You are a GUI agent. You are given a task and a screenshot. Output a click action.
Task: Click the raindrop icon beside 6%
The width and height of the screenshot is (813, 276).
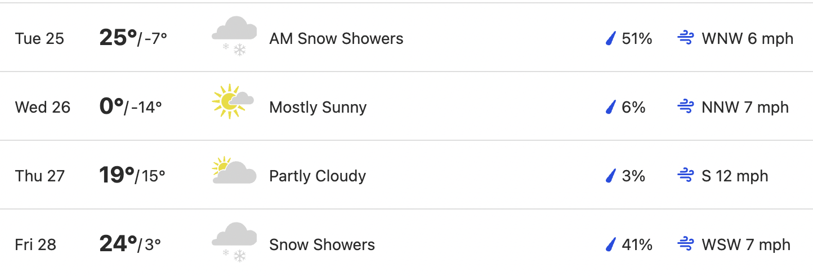[x=611, y=108]
